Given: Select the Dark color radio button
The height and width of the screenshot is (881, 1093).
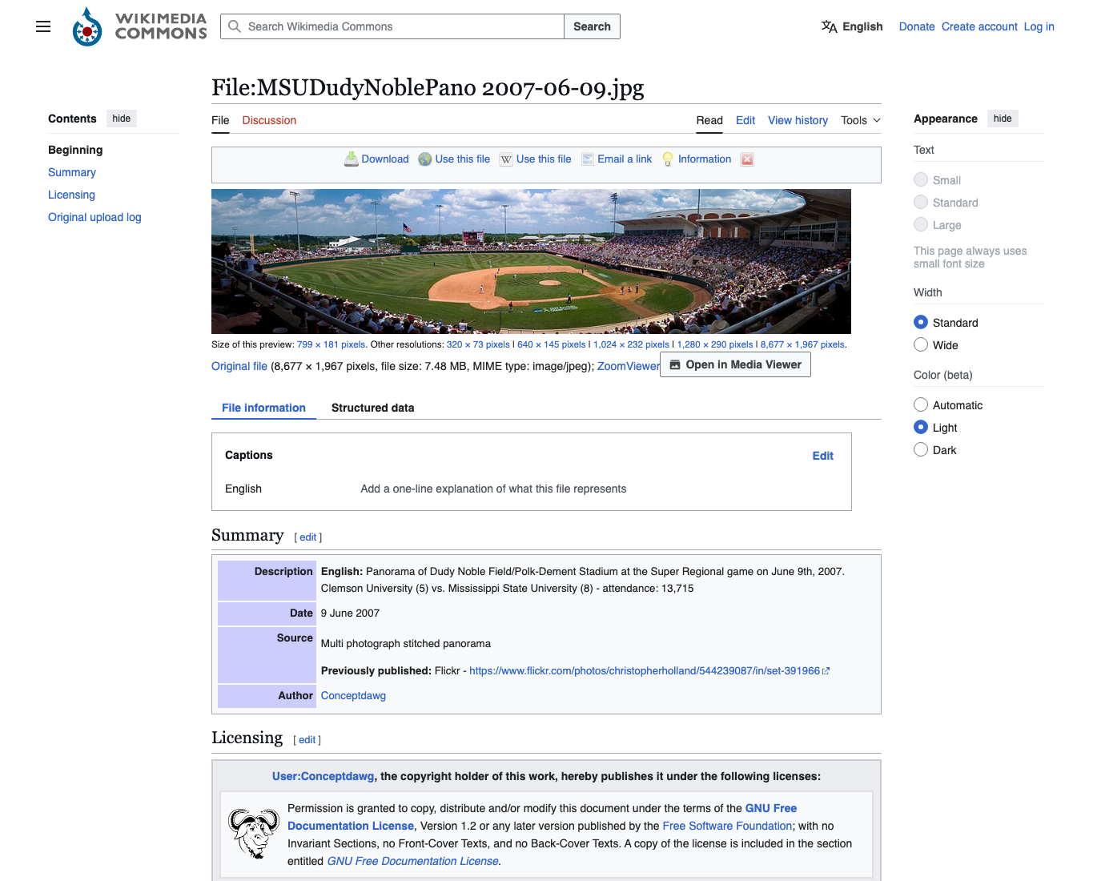Looking at the screenshot, I should click(921, 449).
